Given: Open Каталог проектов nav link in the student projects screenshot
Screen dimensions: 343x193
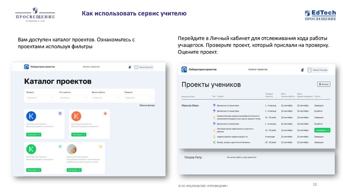Looking at the screenshot, I should (258, 69).
